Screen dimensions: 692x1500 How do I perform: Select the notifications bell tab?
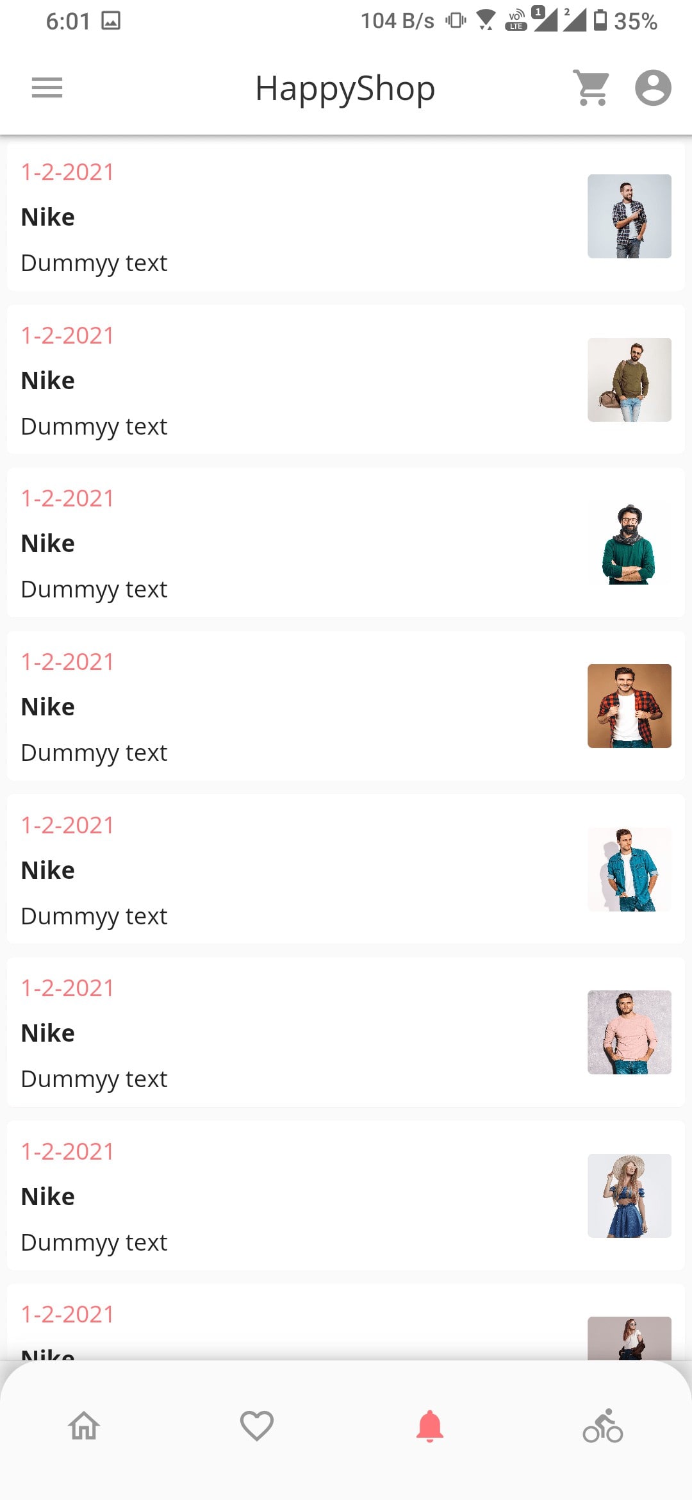click(430, 1426)
